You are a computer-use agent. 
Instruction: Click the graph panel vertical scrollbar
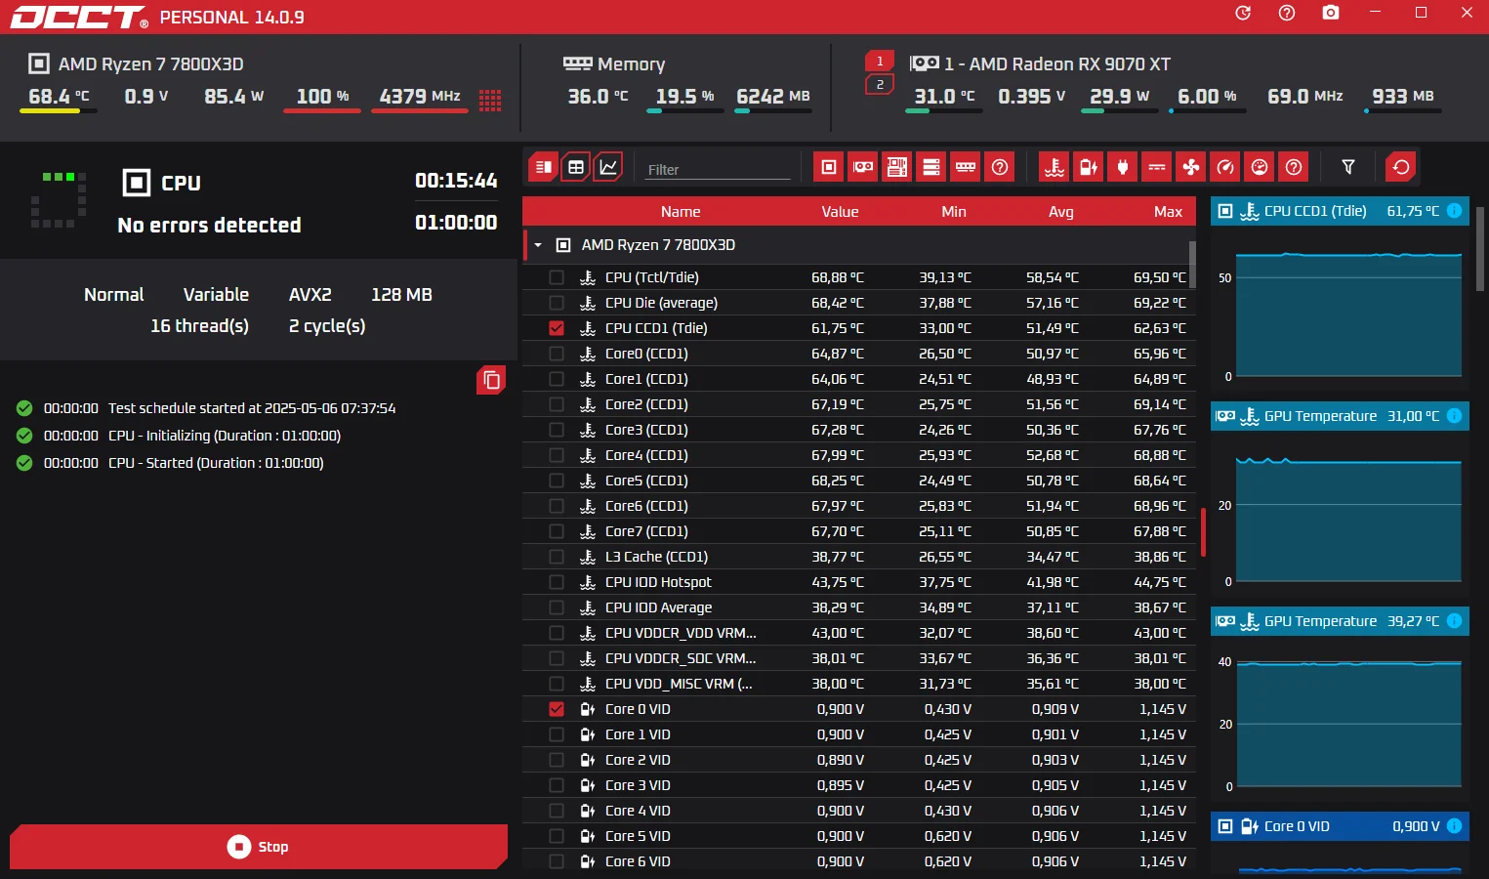tap(1480, 248)
